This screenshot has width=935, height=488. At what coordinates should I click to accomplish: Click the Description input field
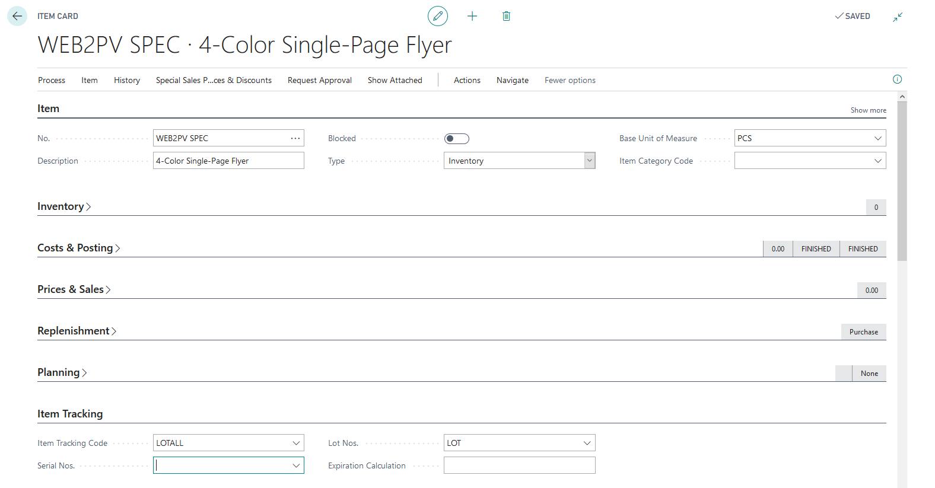[228, 161]
